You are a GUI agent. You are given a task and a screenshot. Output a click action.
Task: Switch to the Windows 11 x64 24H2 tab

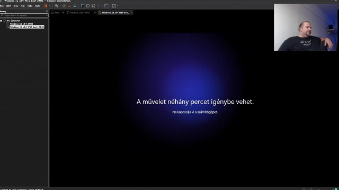pyautogui.click(x=79, y=13)
